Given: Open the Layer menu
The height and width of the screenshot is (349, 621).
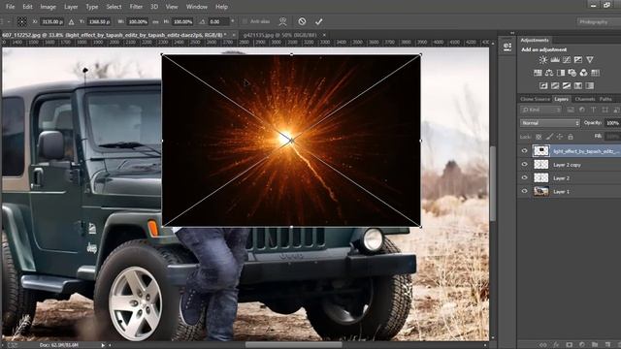Looking at the screenshot, I should click(71, 7).
